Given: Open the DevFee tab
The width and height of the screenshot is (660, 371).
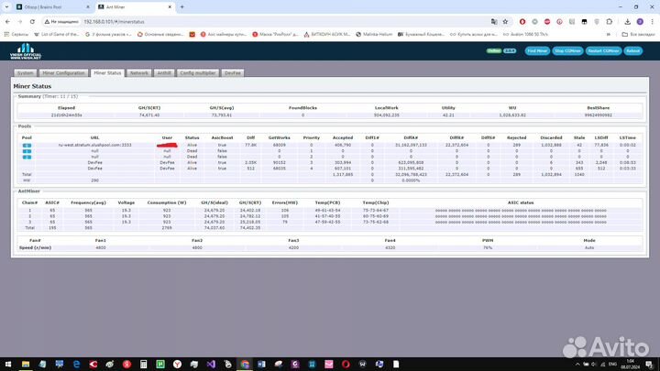Looking at the screenshot, I should 232,73.
